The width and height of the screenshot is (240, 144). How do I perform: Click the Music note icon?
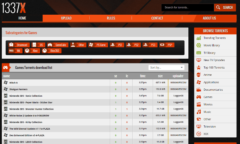click(199, 112)
